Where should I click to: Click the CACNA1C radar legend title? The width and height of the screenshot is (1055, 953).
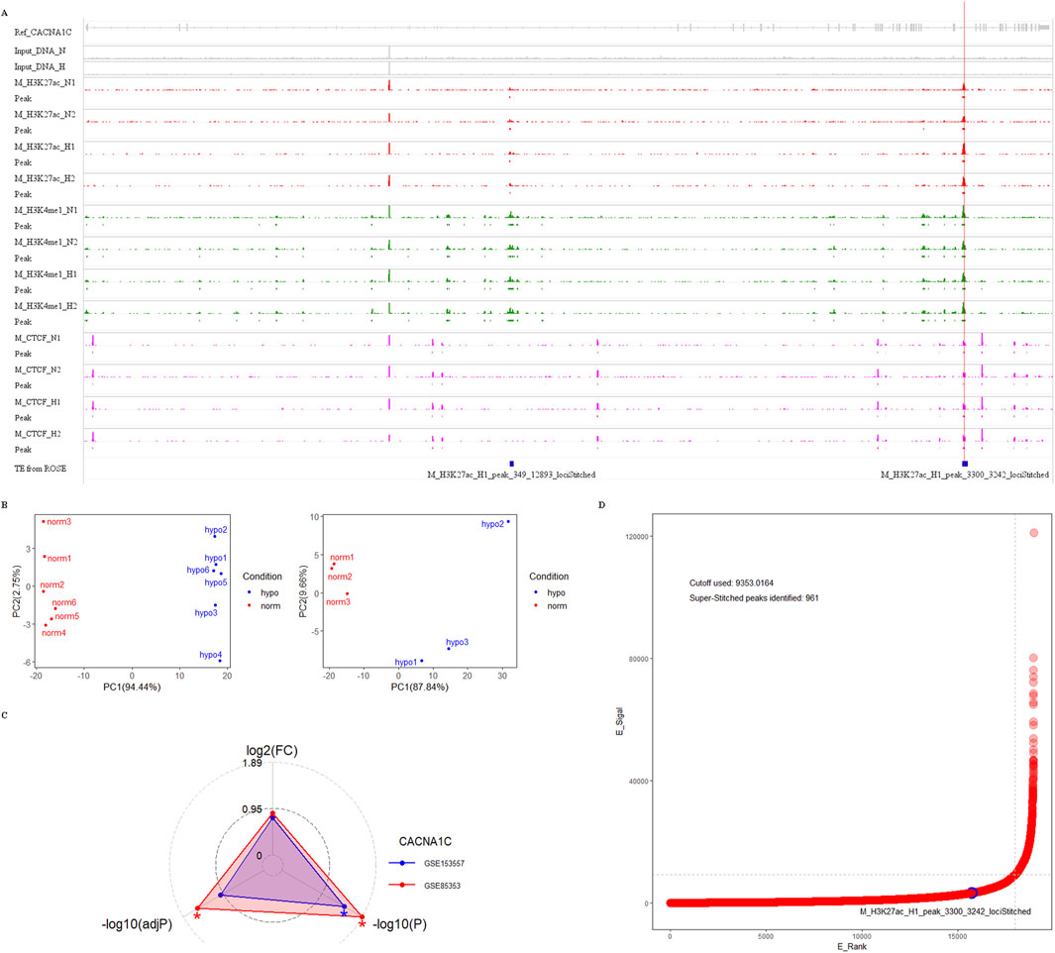coord(425,841)
